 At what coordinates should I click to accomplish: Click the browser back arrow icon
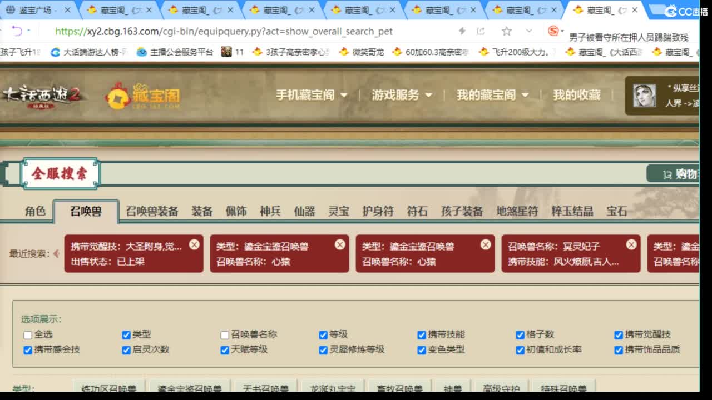pos(17,31)
